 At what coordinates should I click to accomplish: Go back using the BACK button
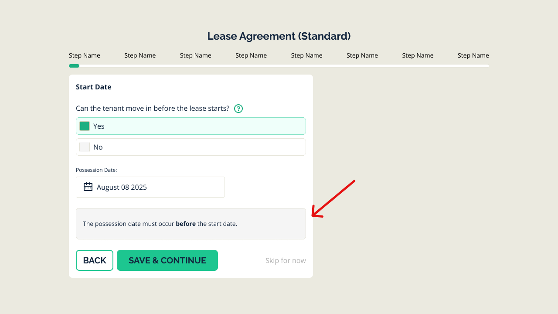click(95, 260)
